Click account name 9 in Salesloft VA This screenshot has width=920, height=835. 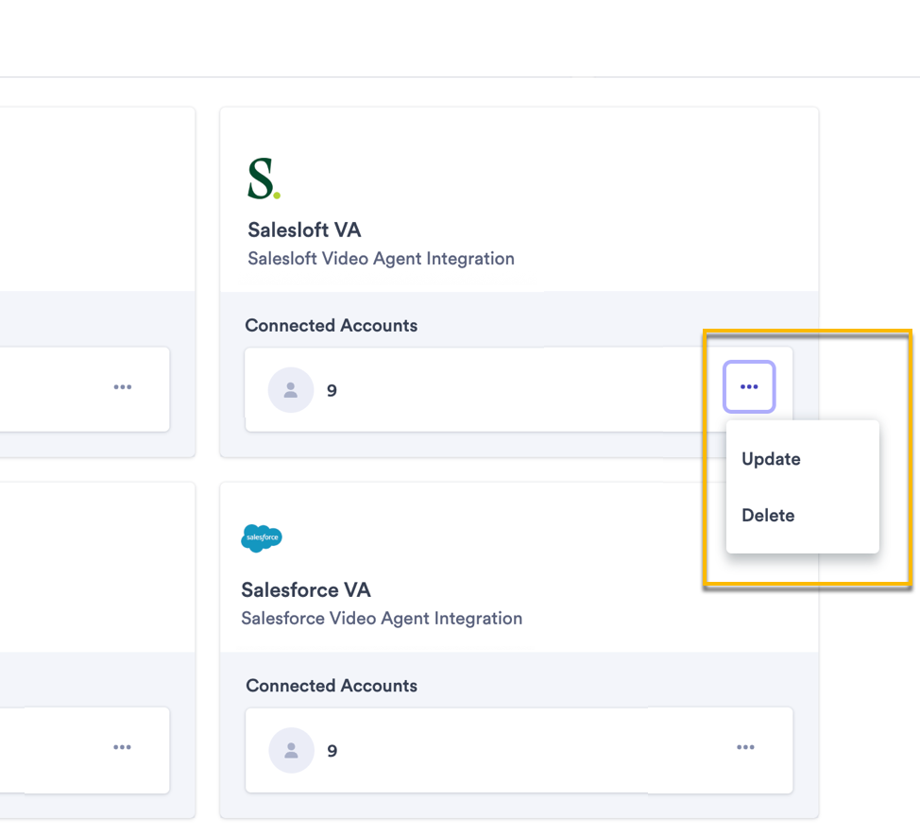[x=332, y=391]
